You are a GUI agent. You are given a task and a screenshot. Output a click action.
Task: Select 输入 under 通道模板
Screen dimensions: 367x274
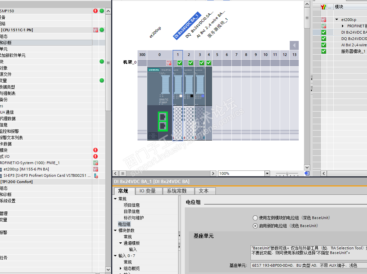coord(133,249)
